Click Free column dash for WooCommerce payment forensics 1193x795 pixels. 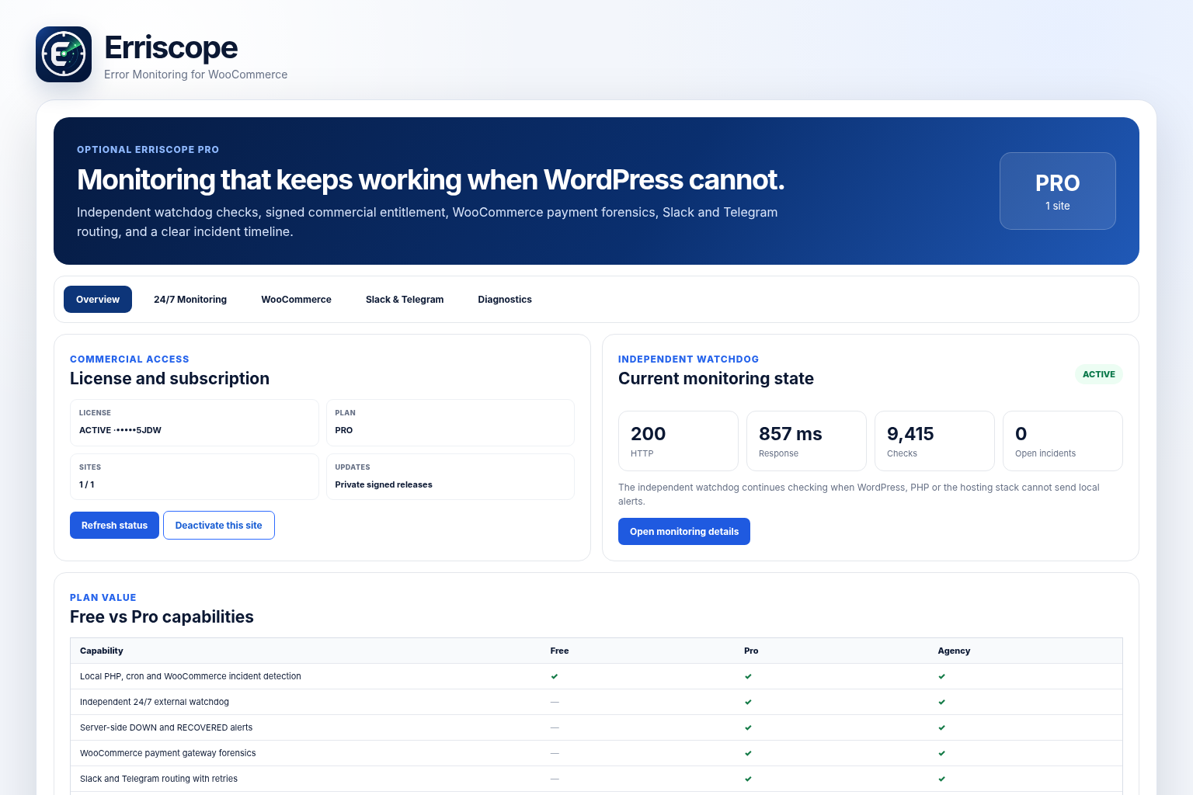555,753
